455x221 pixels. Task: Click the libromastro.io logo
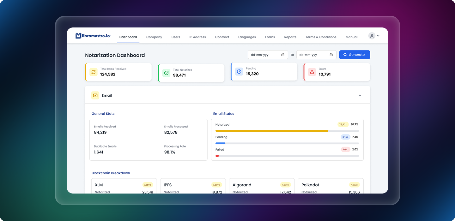coord(93,36)
